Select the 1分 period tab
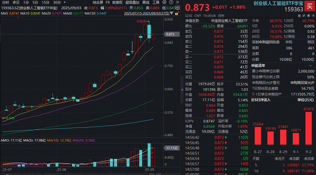Screen dimensions: 316x175 point(26,3)
